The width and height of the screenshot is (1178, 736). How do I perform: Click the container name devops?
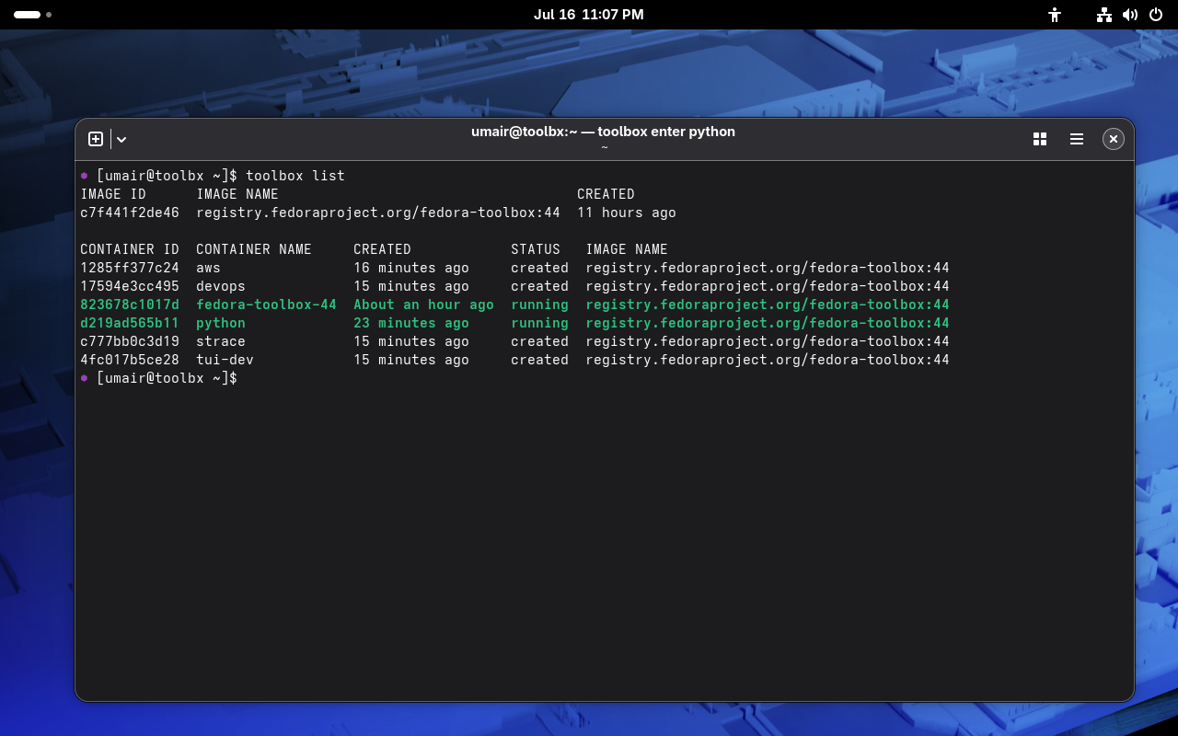click(x=221, y=286)
